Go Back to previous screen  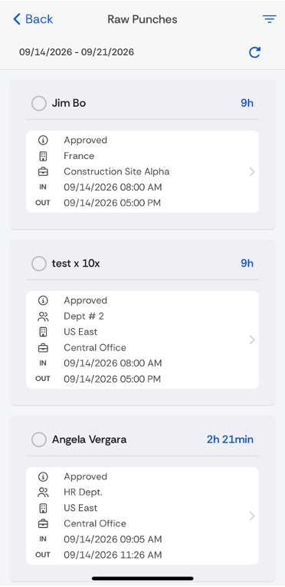[33, 19]
